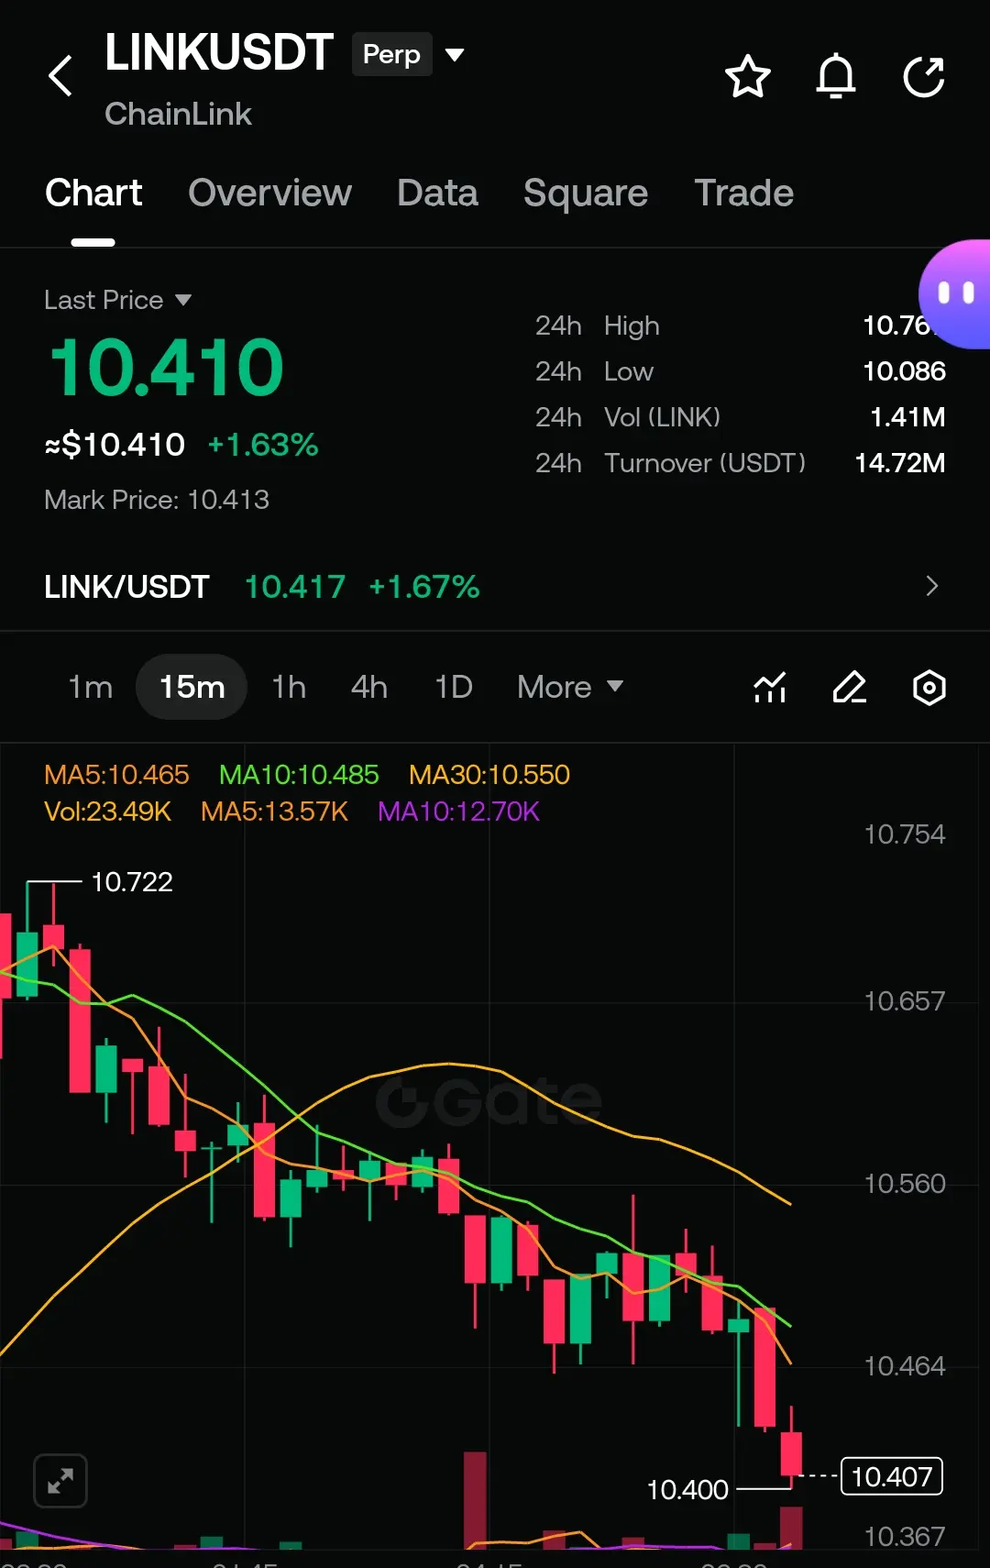Tap MA30:10.550 indicator label
The width and height of the screenshot is (990, 1568).
(x=489, y=775)
